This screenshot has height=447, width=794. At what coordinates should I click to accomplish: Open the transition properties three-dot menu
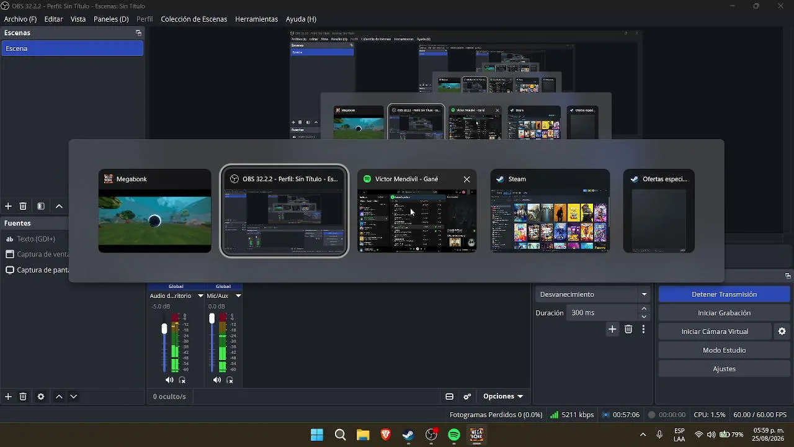[643, 330]
